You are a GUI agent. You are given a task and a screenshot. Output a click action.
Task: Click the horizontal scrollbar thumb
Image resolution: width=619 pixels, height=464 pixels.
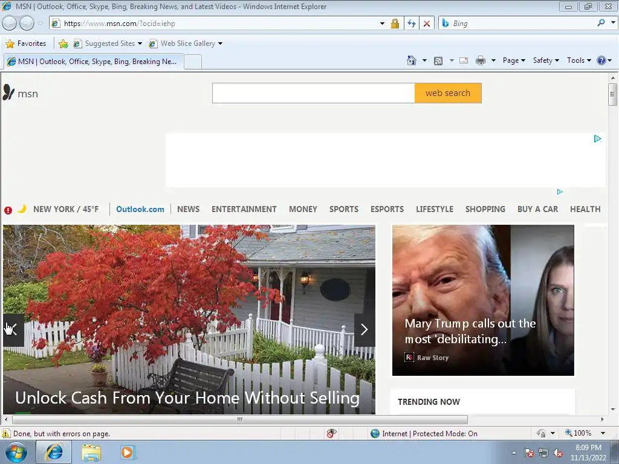tap(239, 419)
